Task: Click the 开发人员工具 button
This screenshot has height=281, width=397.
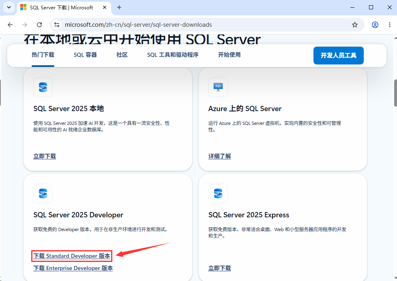Action: click(339, 56)
